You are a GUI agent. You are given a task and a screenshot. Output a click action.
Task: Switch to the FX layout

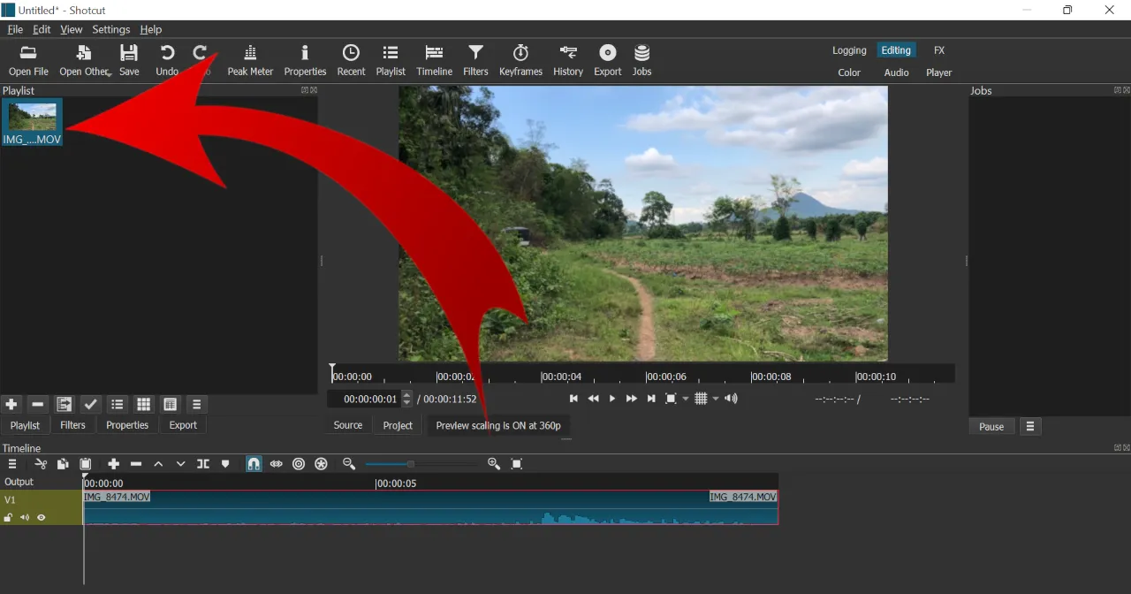(x=939, y=50)
